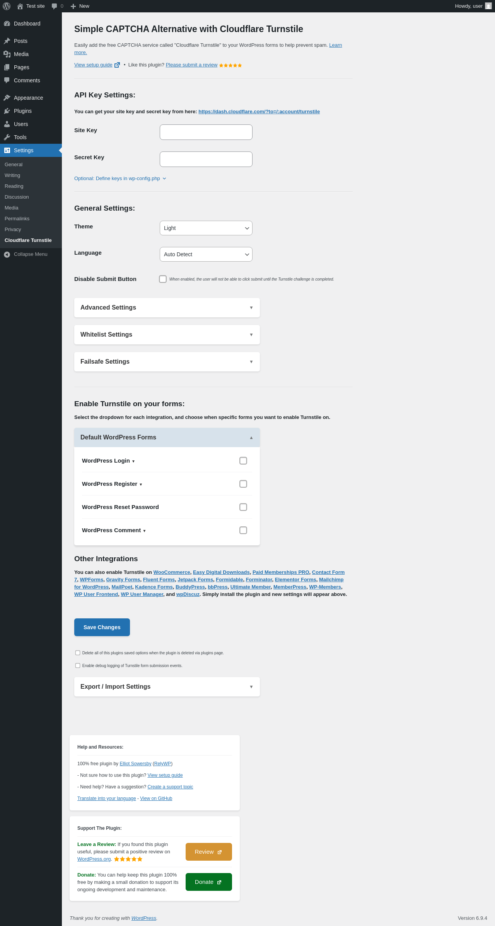Open the Language dropdown
This screenshot has height=926, width=495.
click(206, 254)
